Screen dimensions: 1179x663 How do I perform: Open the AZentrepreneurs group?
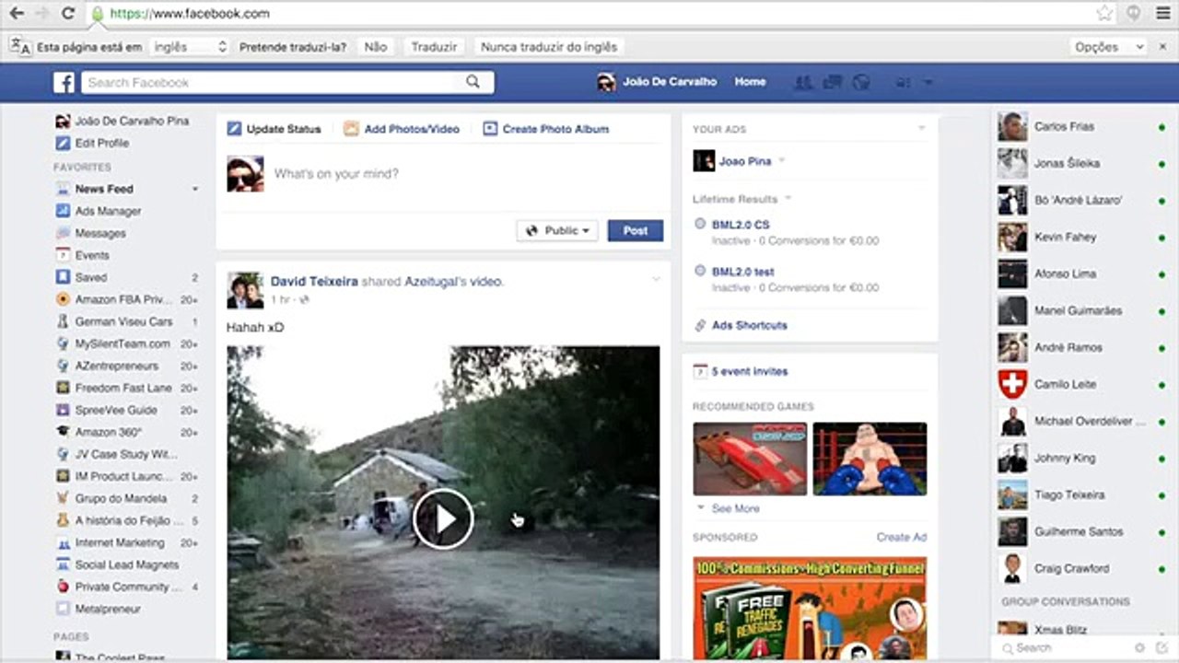click(x=117, y=366)
